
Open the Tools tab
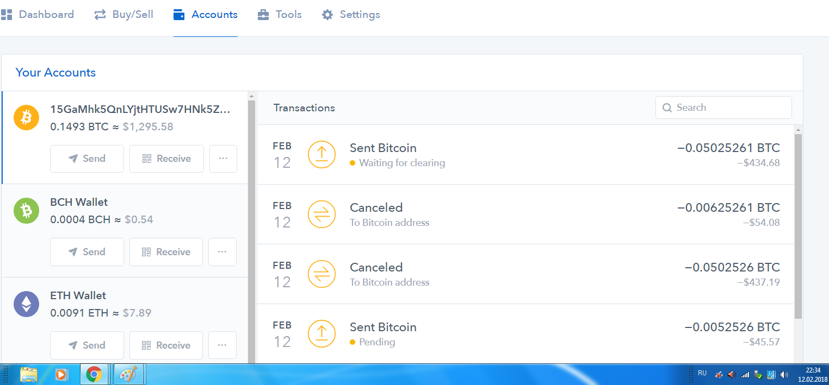[x=280, y=15]
